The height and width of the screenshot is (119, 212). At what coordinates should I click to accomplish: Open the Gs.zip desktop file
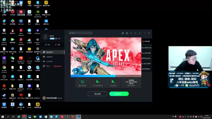[29, 105]
